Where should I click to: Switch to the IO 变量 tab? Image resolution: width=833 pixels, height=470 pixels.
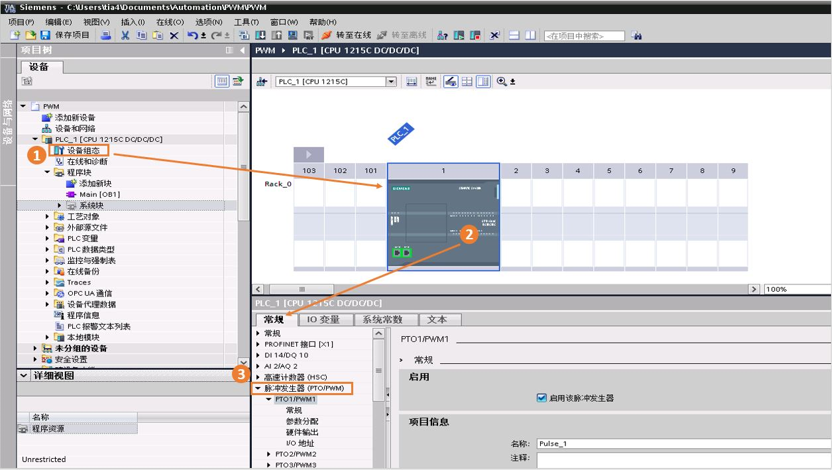[x=323, y=320]
